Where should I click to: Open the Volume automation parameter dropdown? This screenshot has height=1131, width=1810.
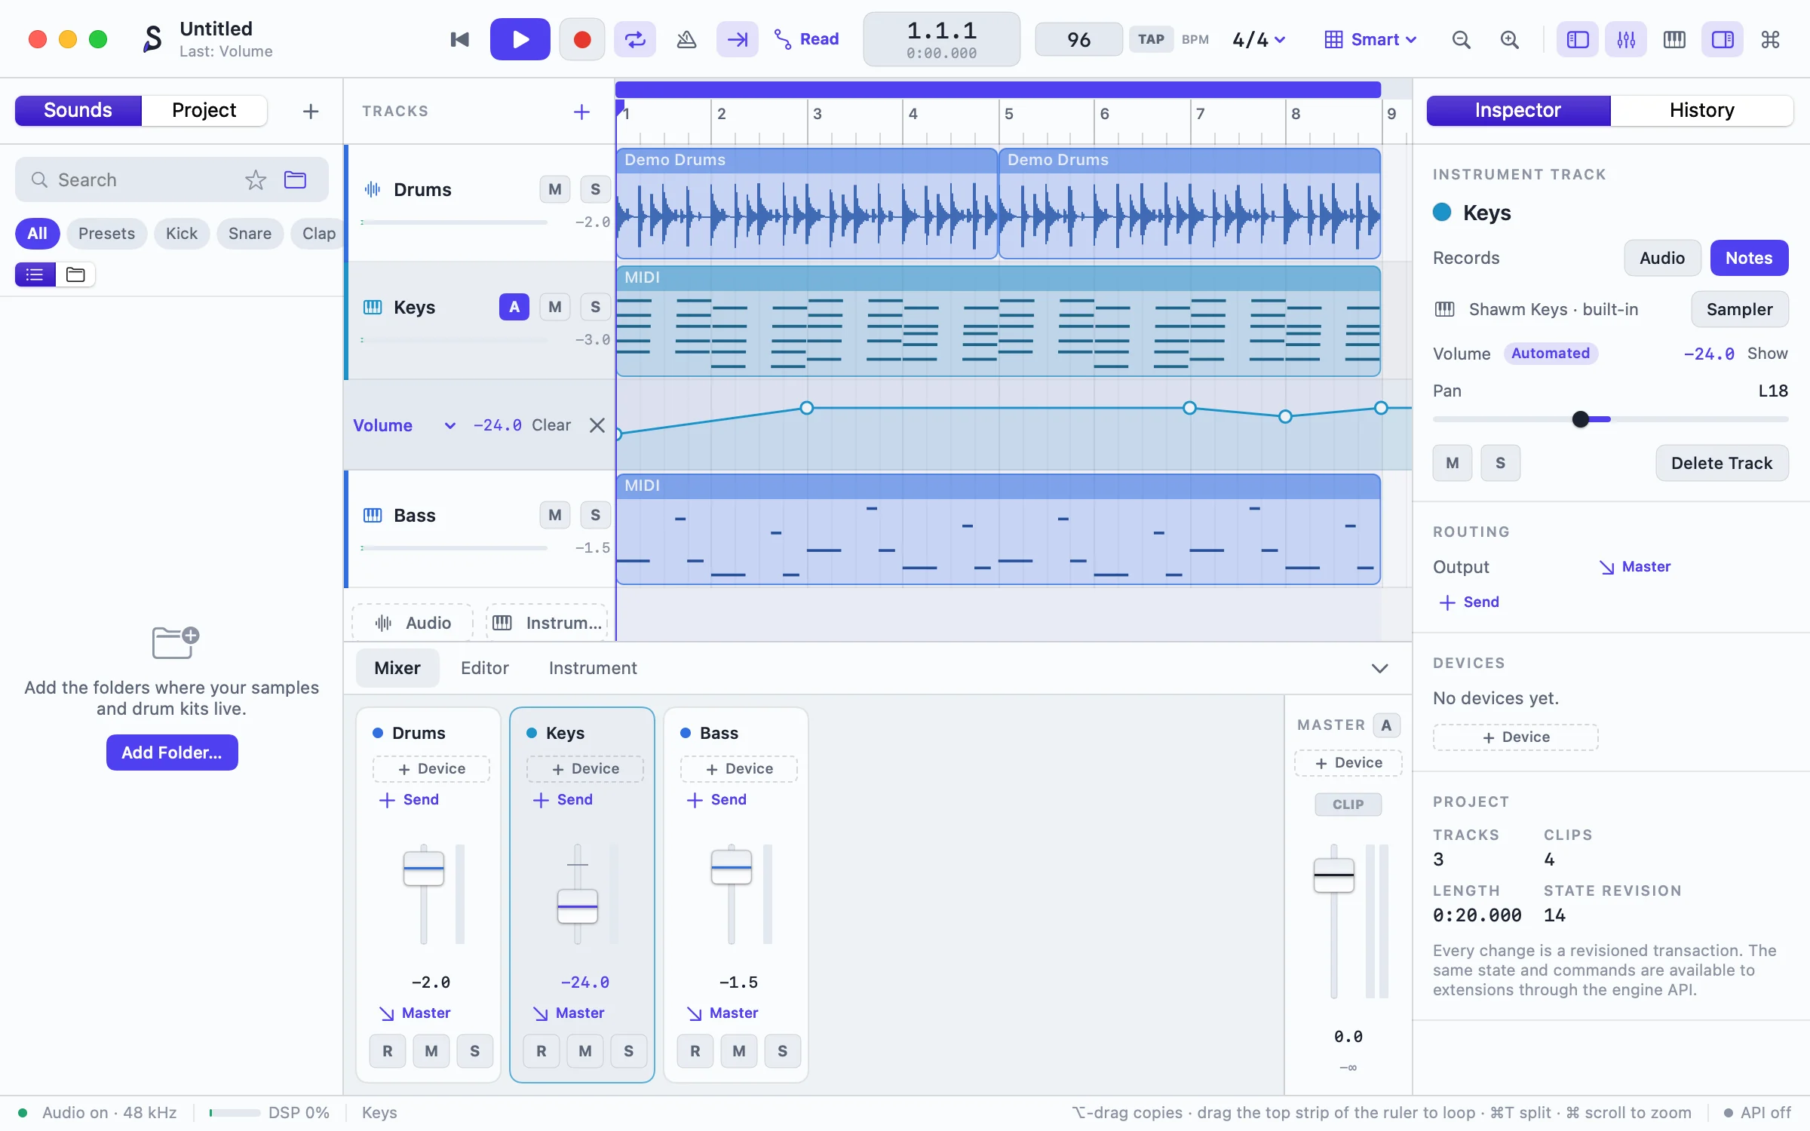404,425
